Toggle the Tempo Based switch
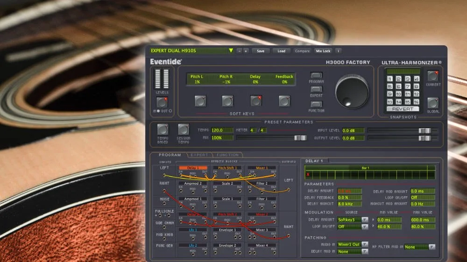This screenshot has width=467, height=262. click(x=163, y=129)
